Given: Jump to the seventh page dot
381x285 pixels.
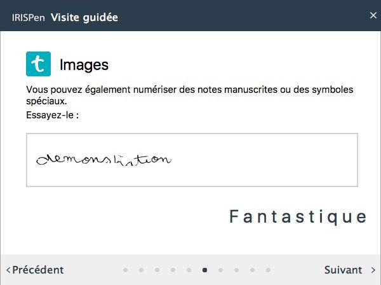Looking at the screenshot, I should (220, 270).
